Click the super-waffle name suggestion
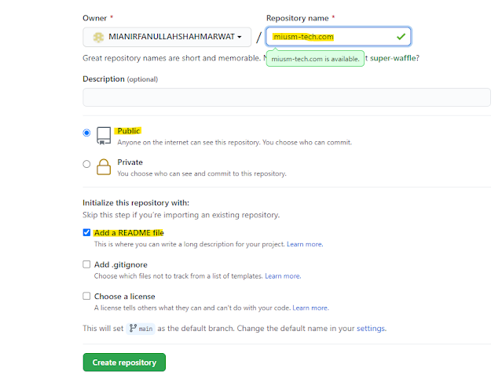The image size is (502, 386). tap(393, 58)
